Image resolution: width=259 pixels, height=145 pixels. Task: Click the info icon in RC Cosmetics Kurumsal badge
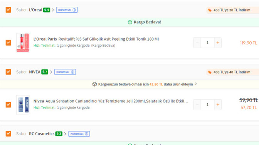click(x=87, y=133)
